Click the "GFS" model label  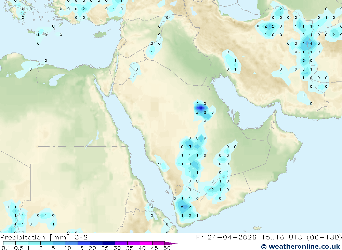click(x=81, y=237)
